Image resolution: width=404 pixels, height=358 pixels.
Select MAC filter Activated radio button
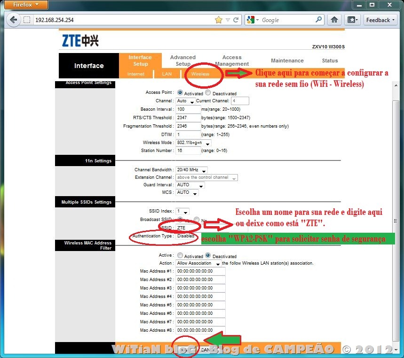click(x=180, y=255)
